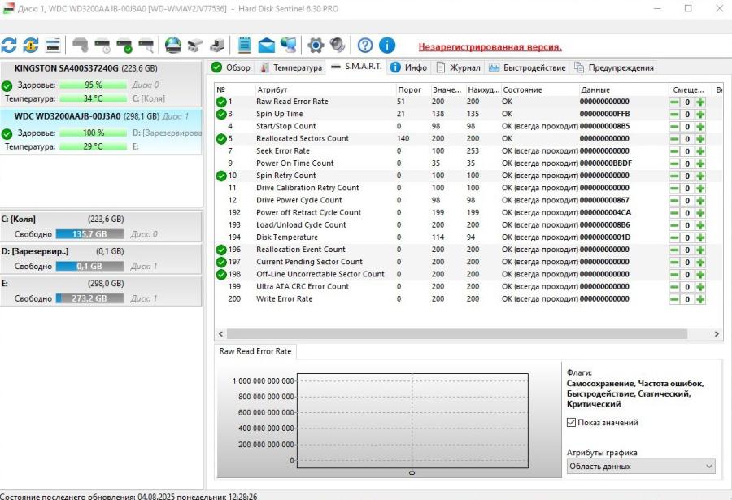Click the 'Незарегистрированная версия' link
732x500 pixels.
pos(490,47)
